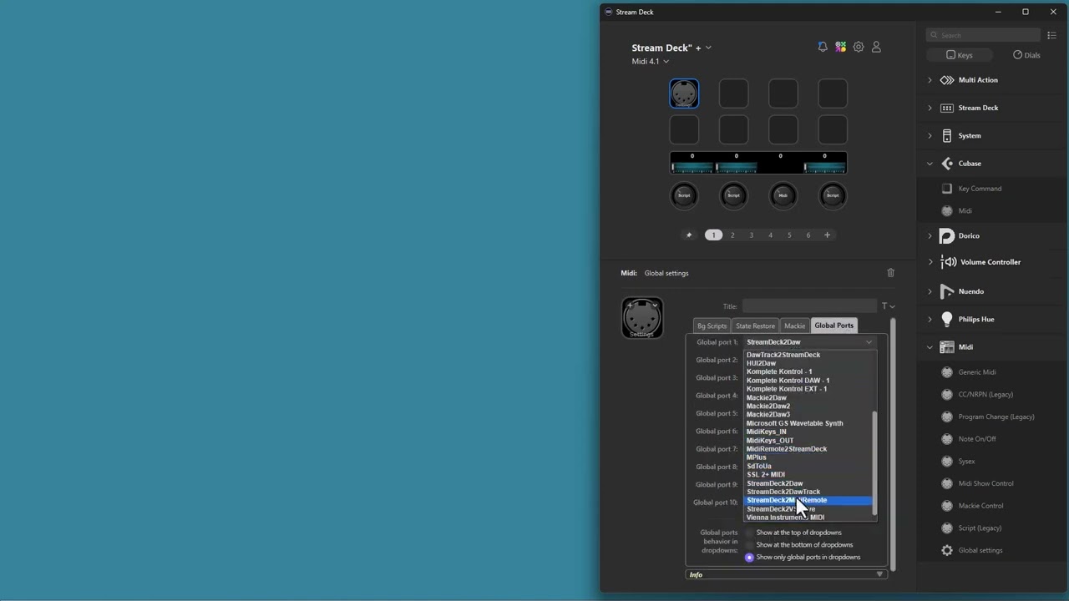Go to page 3
This screenshot has width=1069, height=601.
click(x=751, y=235)
